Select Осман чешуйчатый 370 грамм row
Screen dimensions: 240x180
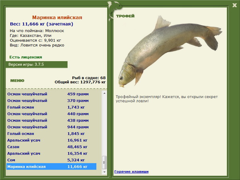coord(52,100)
